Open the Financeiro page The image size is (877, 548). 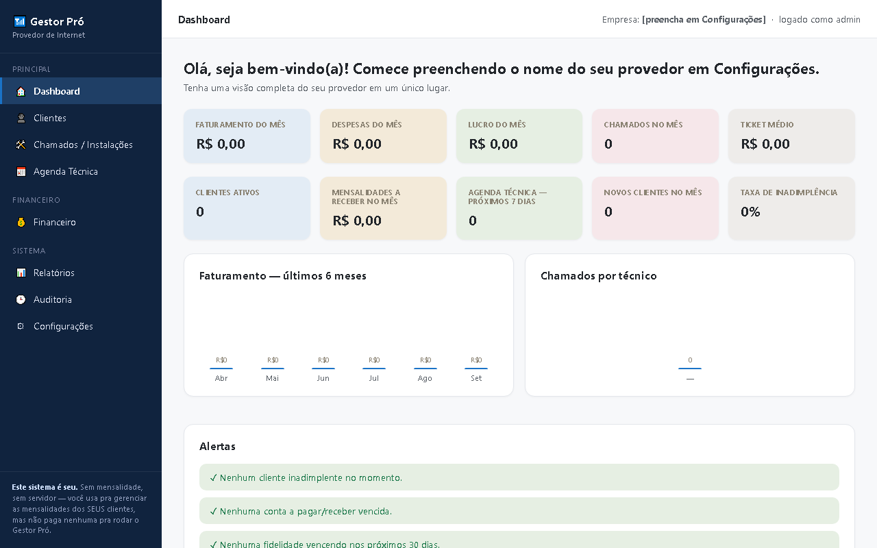tap(81, 222)
